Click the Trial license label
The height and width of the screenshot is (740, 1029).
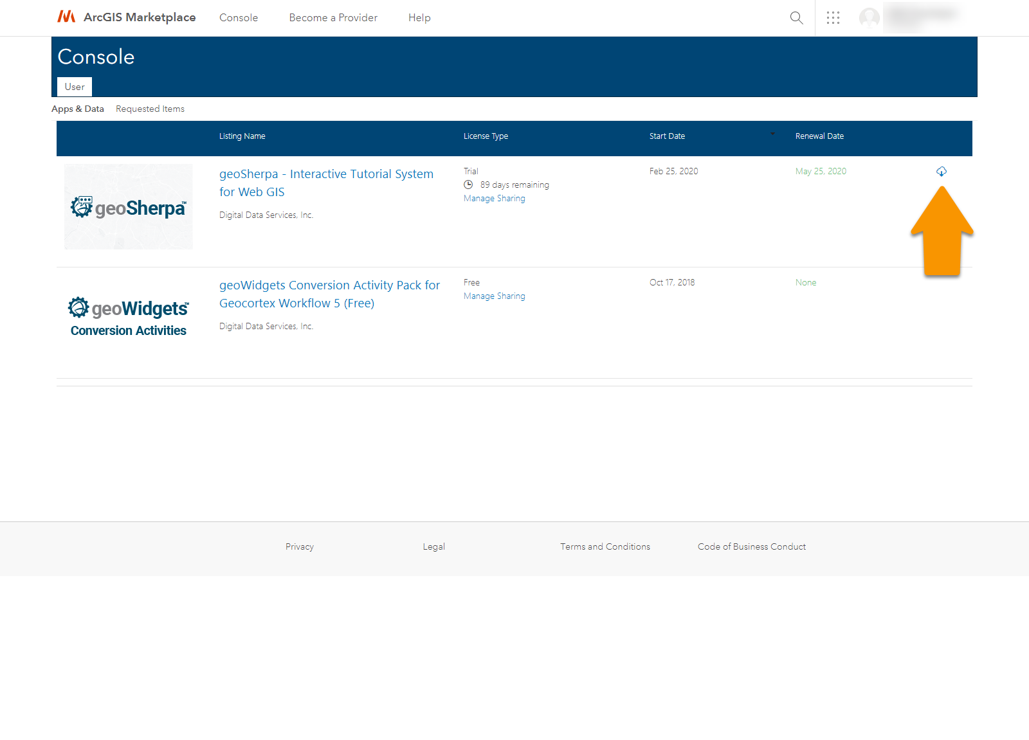(471, 171)
